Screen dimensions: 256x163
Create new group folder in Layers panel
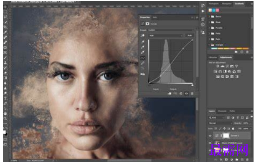[237, 160]
